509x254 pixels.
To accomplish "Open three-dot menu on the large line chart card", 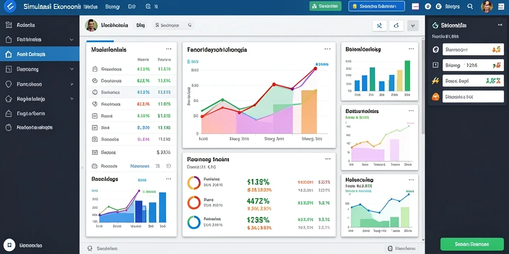I will [328, 49].
